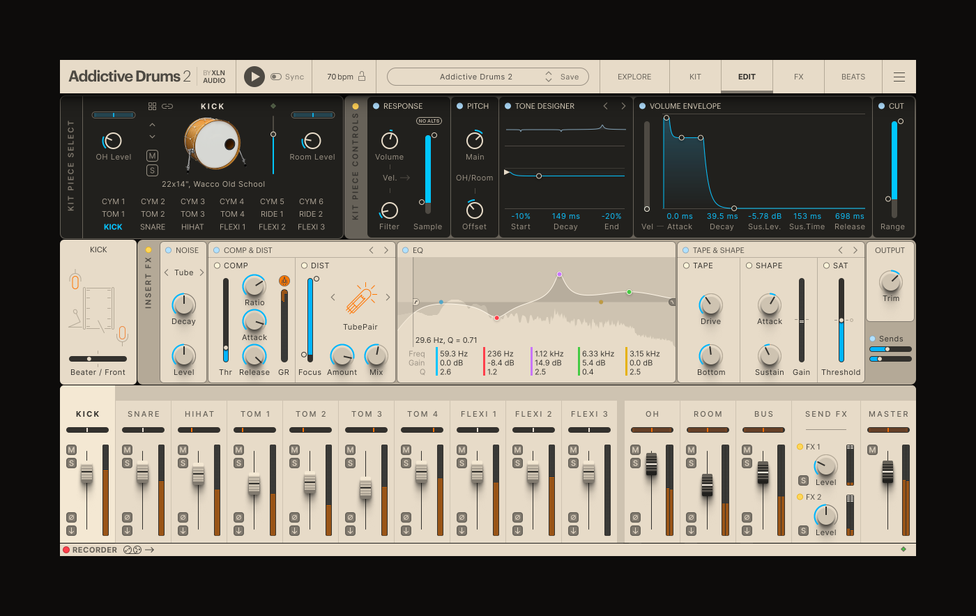Select the FLEXI 2 kit piece
The width and height of the screenshot is (976, 616).
point(272,227)
